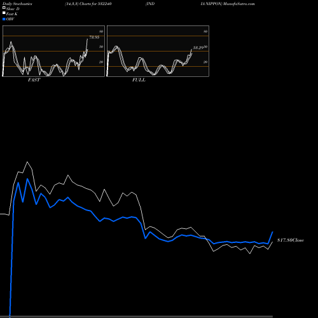Click the 80 axis label in FULL chart
Image resolution: width=318 pixels, height=318 pixels.
click(205, 31)
